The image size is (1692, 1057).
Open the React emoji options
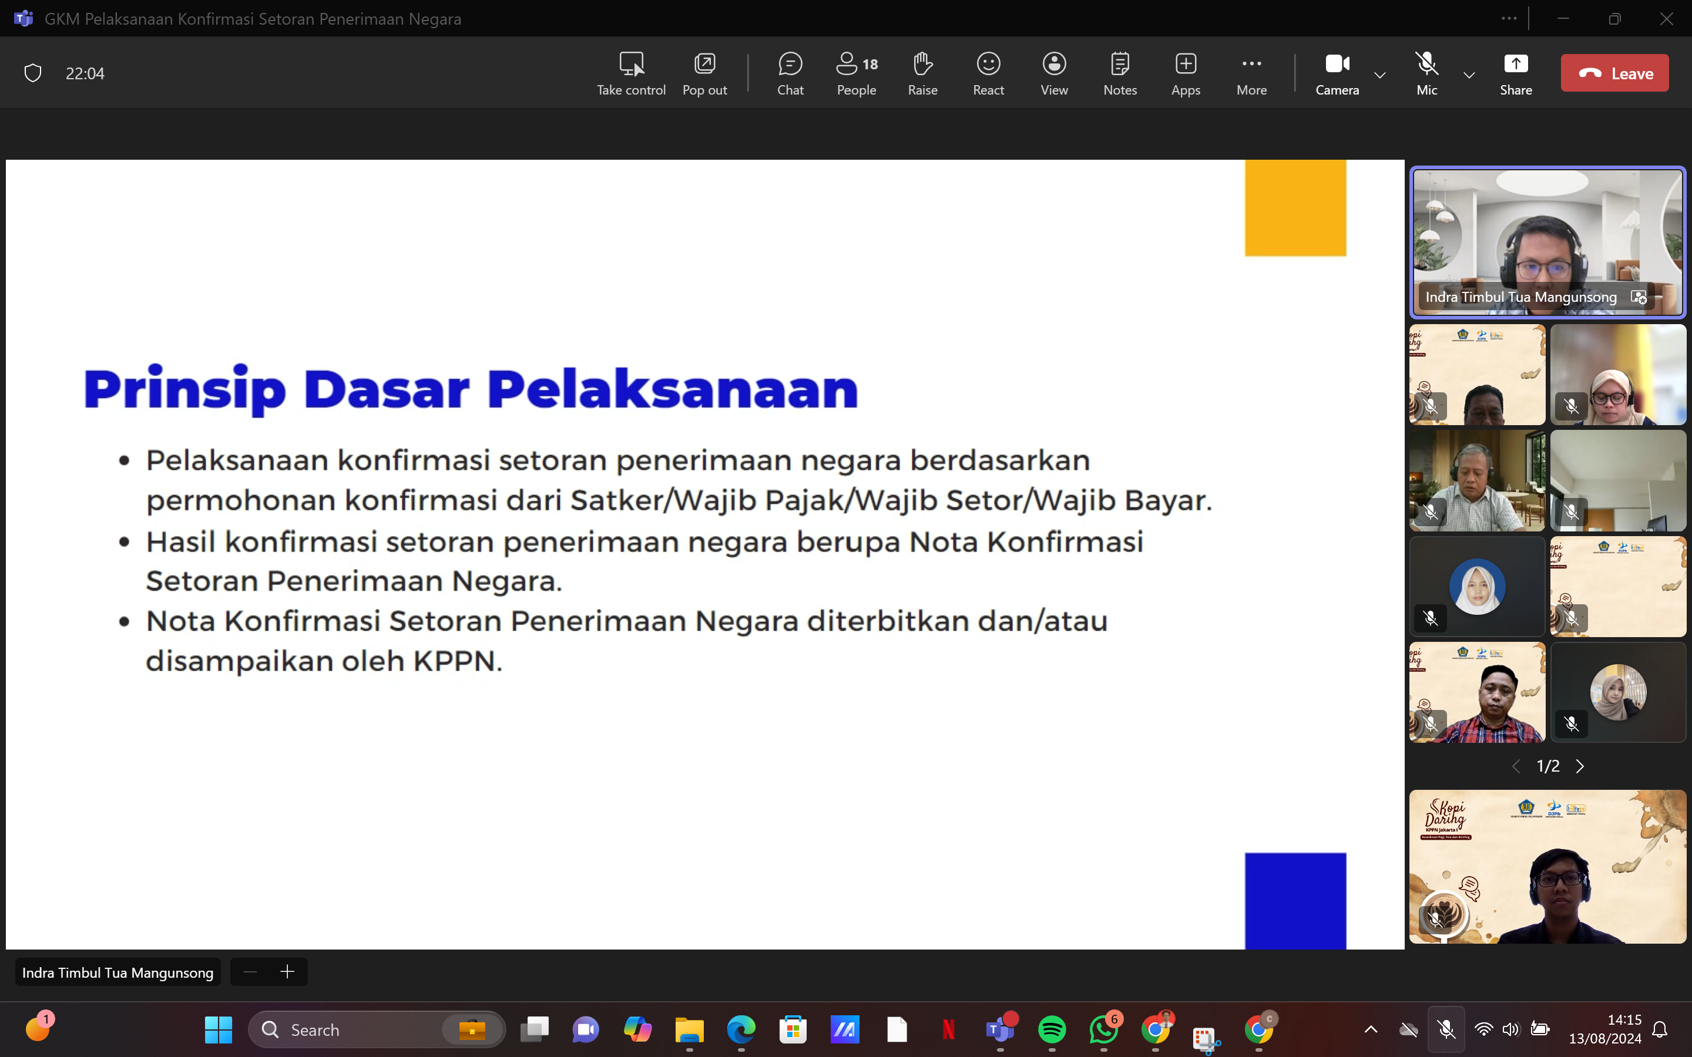[x=988, y=73]
